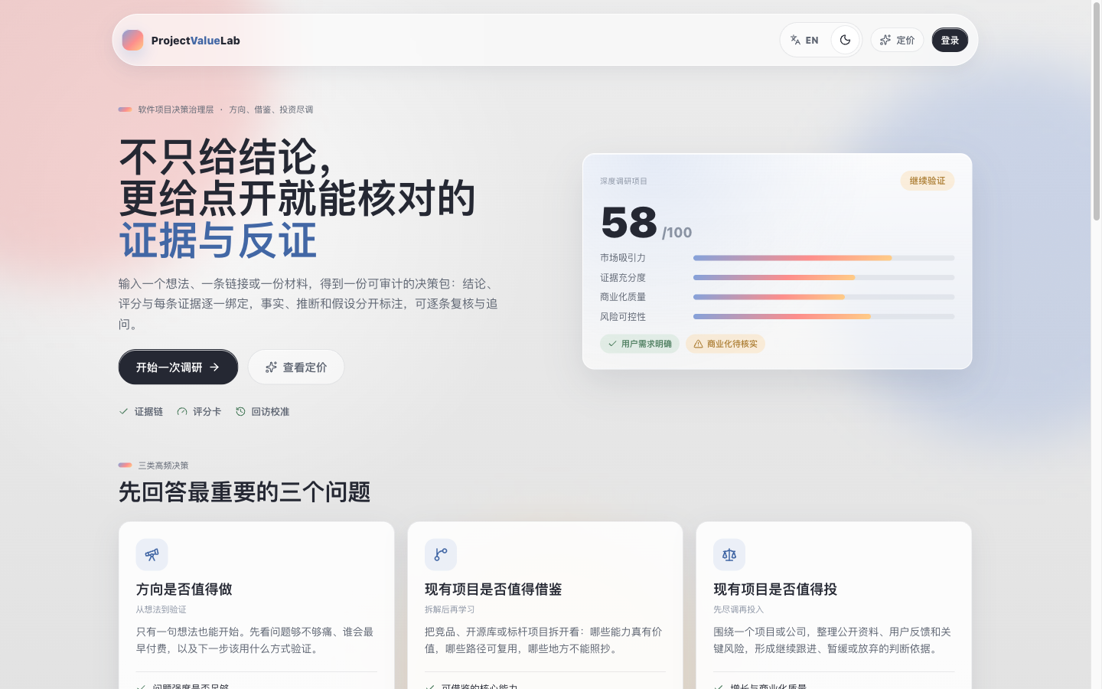This screenshot has width=1102, height=689.
Task: Open the 现有项目是否值得投 card title
Action: [x=775, y=589]
